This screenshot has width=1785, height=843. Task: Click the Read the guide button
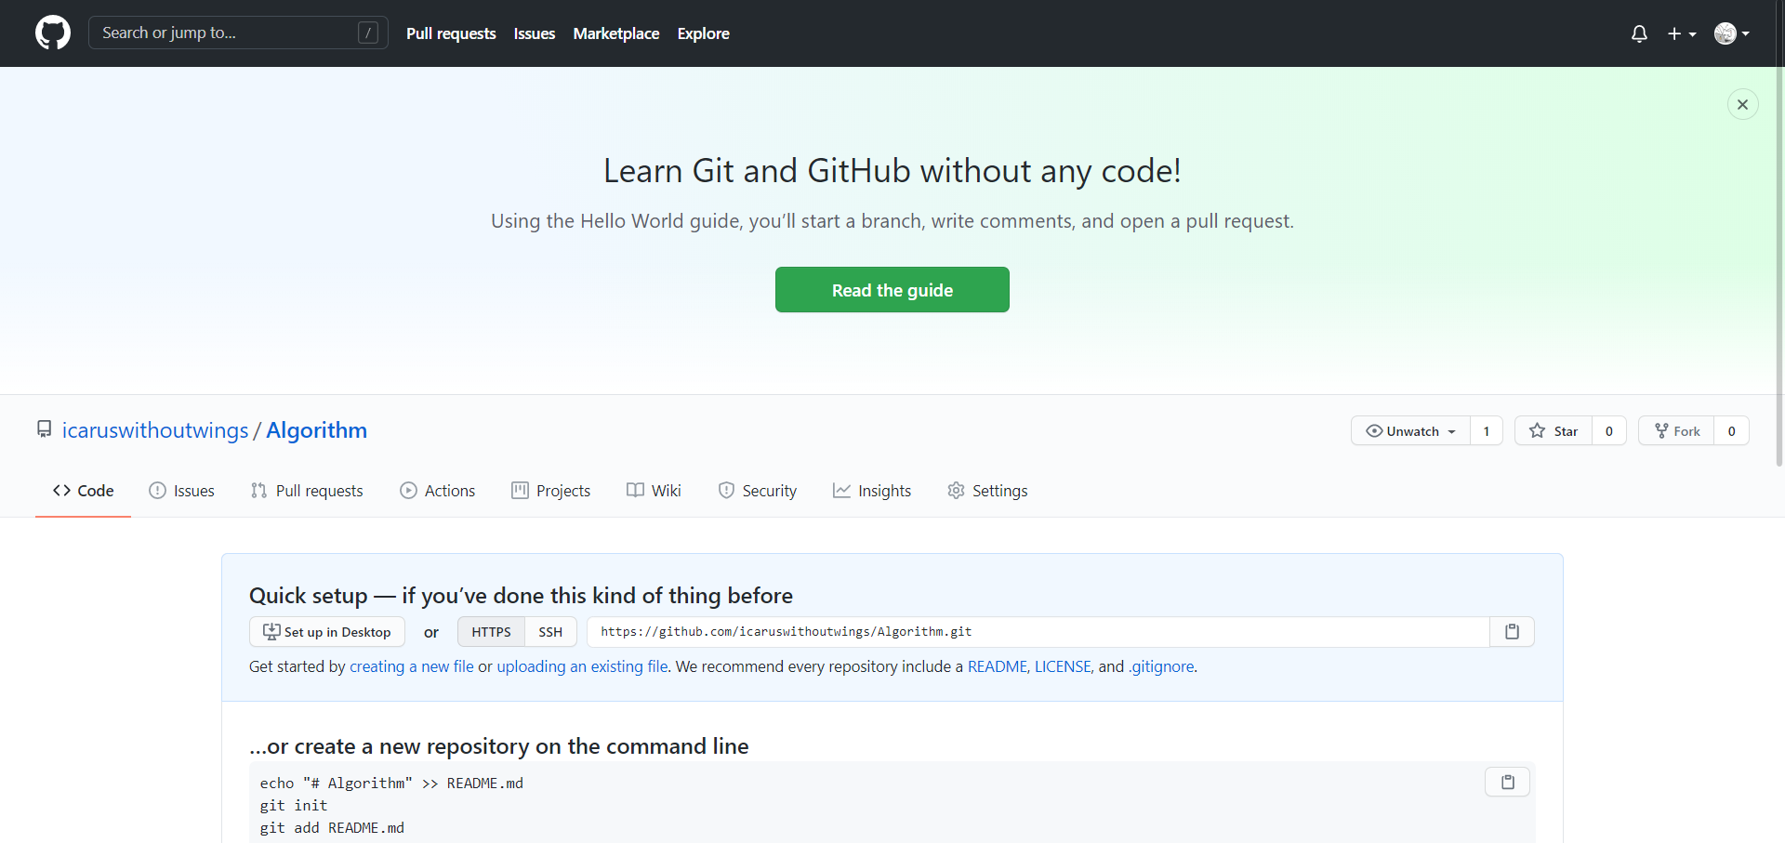[x=892, y=290]
